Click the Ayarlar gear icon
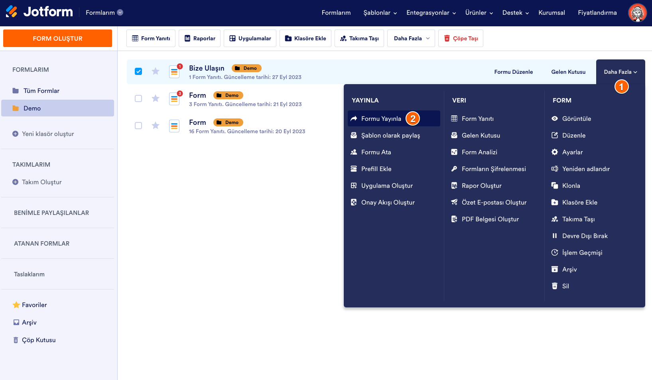The image size is (652, 380). [554, 152]
